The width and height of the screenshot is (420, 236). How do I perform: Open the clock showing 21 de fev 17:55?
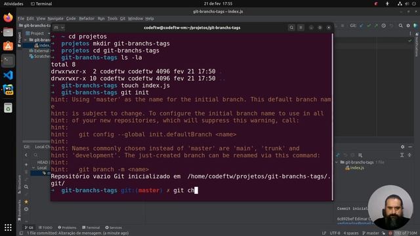[218, 4]
